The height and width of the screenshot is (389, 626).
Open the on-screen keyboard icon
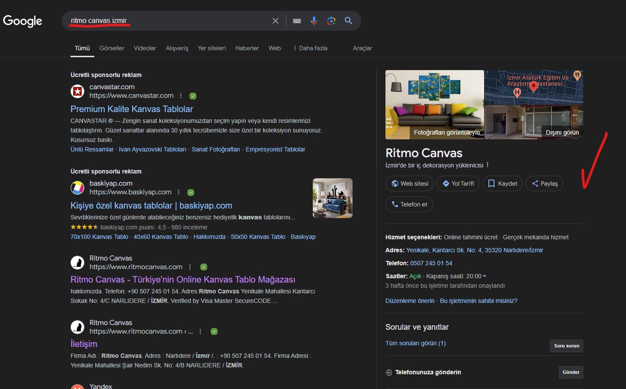[297, 21]
